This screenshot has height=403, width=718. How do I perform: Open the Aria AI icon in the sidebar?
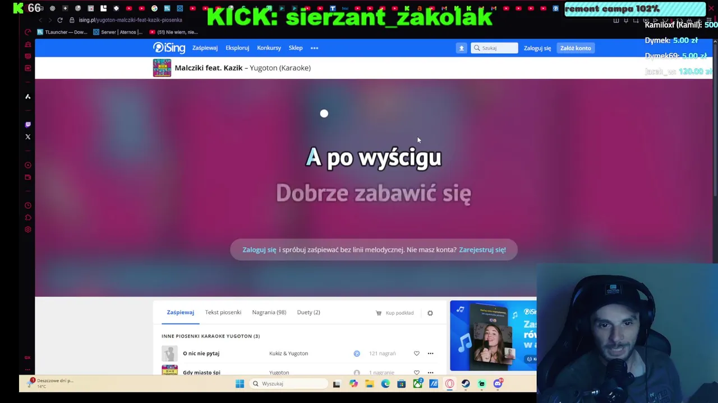point(27,97)
